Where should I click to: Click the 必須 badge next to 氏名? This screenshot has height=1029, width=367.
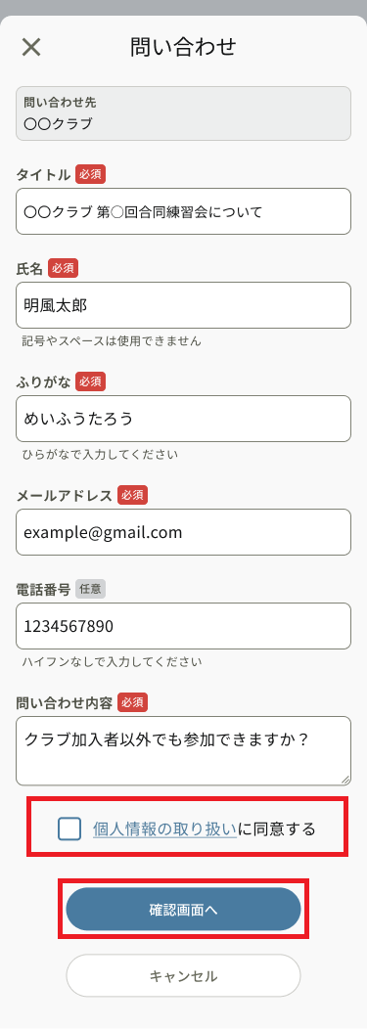coord(63,268)
